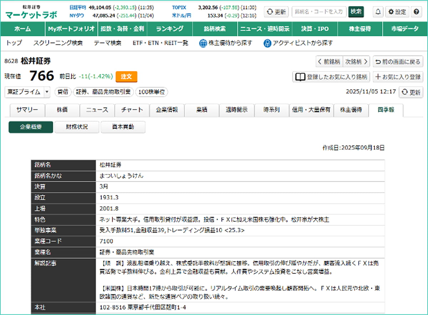Open 登録したお気に入り銘柄 book button

[x=331, y=77]
